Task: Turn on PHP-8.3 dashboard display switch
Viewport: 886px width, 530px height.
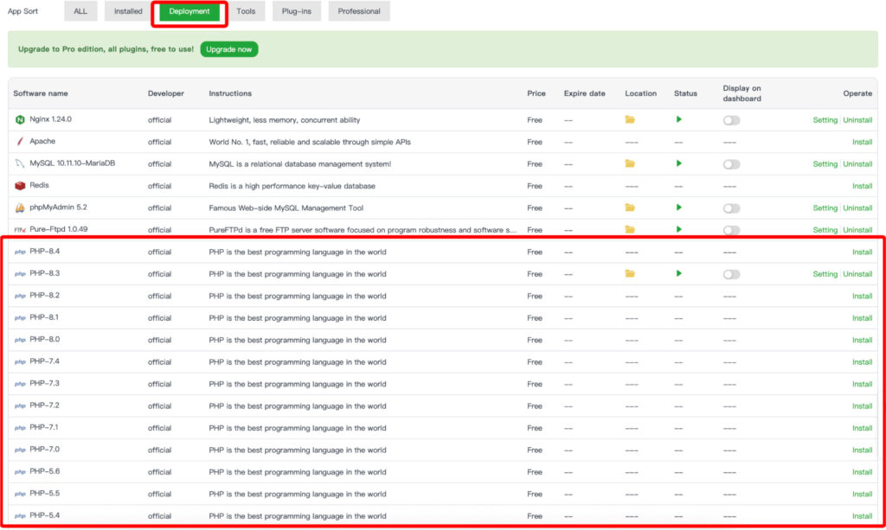Action: (x=732, y=274)
